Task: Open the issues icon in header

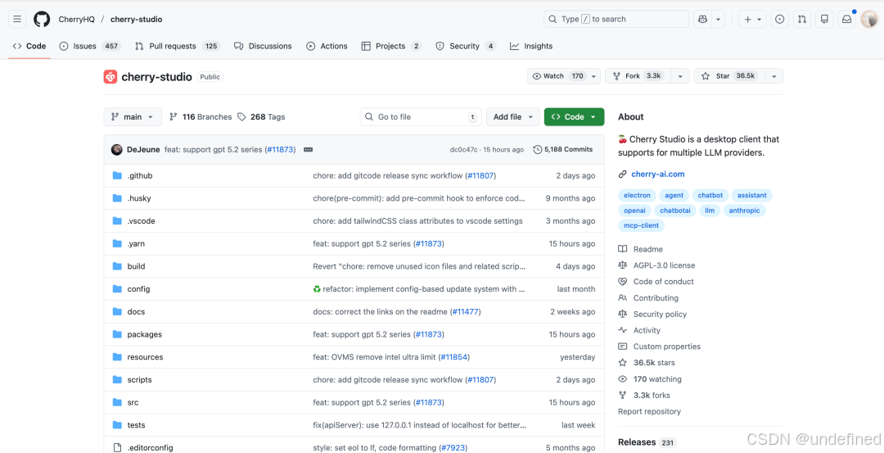Action: [780, 19]
